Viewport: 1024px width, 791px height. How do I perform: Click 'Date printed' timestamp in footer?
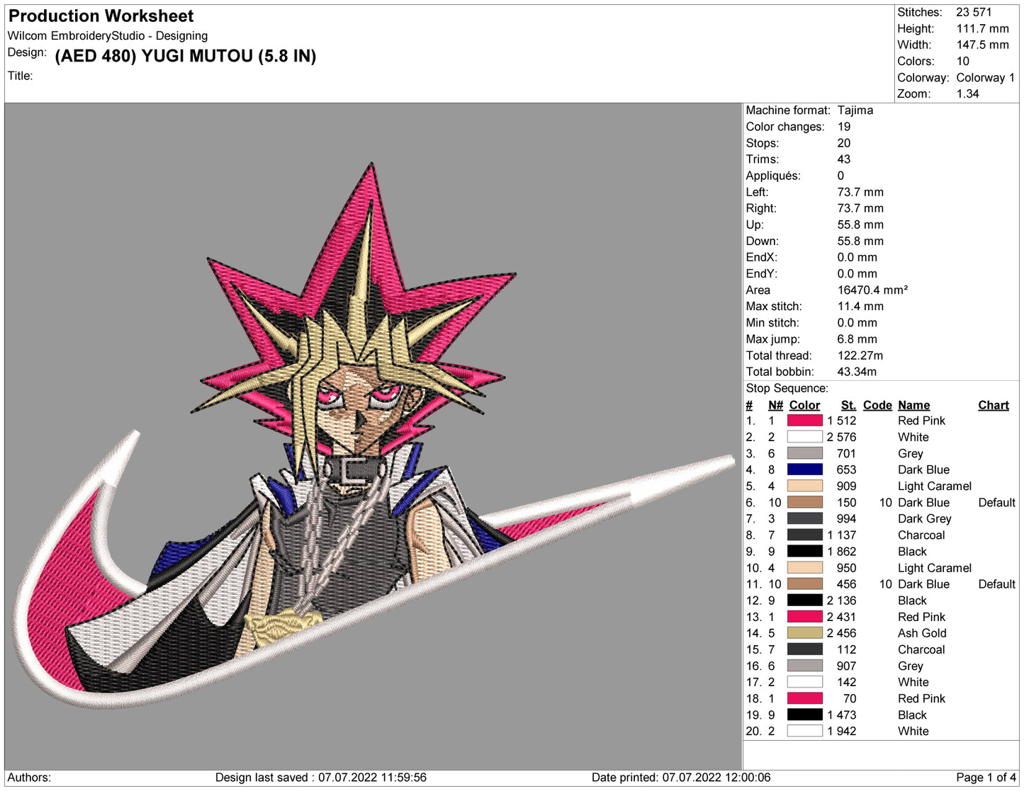[681, 777]
